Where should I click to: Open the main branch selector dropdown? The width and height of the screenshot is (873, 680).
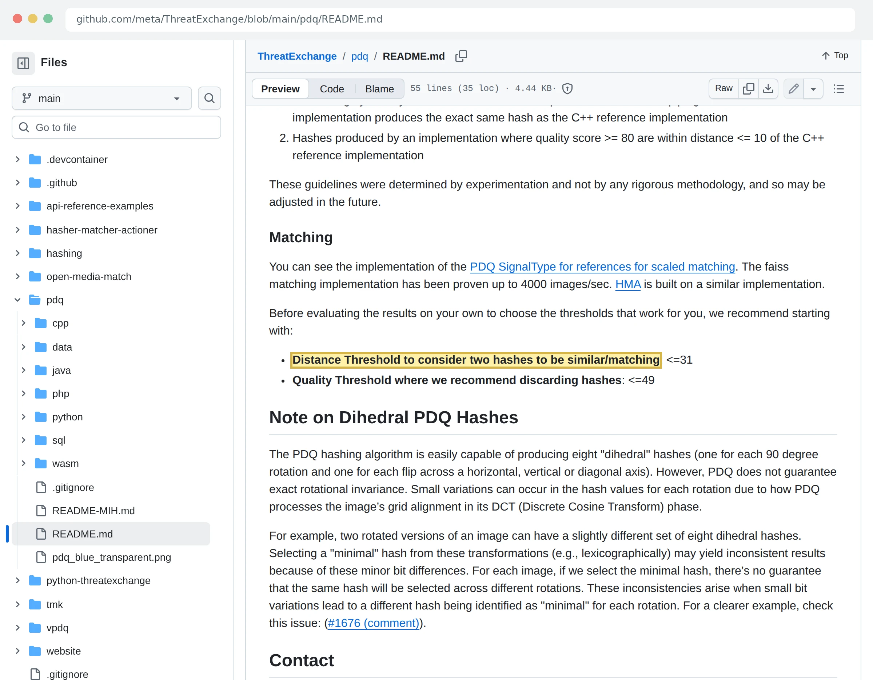point(102,98)
